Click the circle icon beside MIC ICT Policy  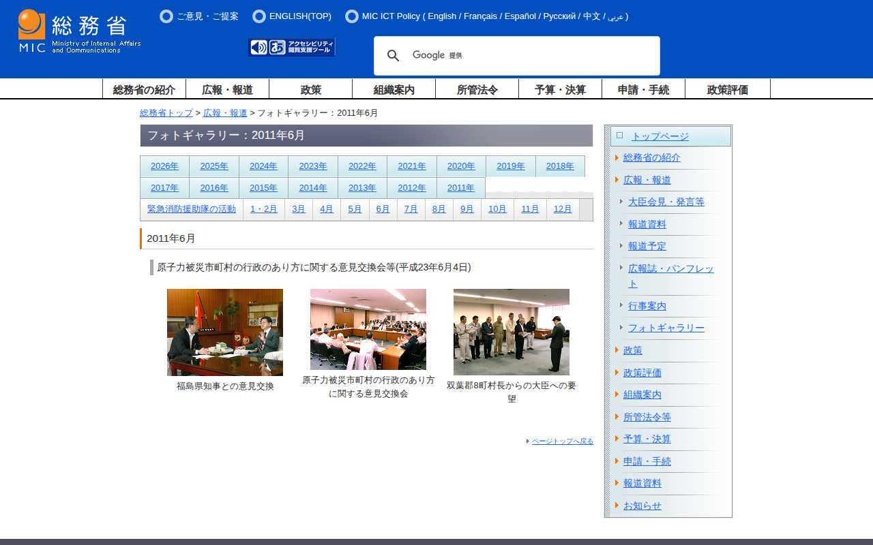click(x=352, y=16)
